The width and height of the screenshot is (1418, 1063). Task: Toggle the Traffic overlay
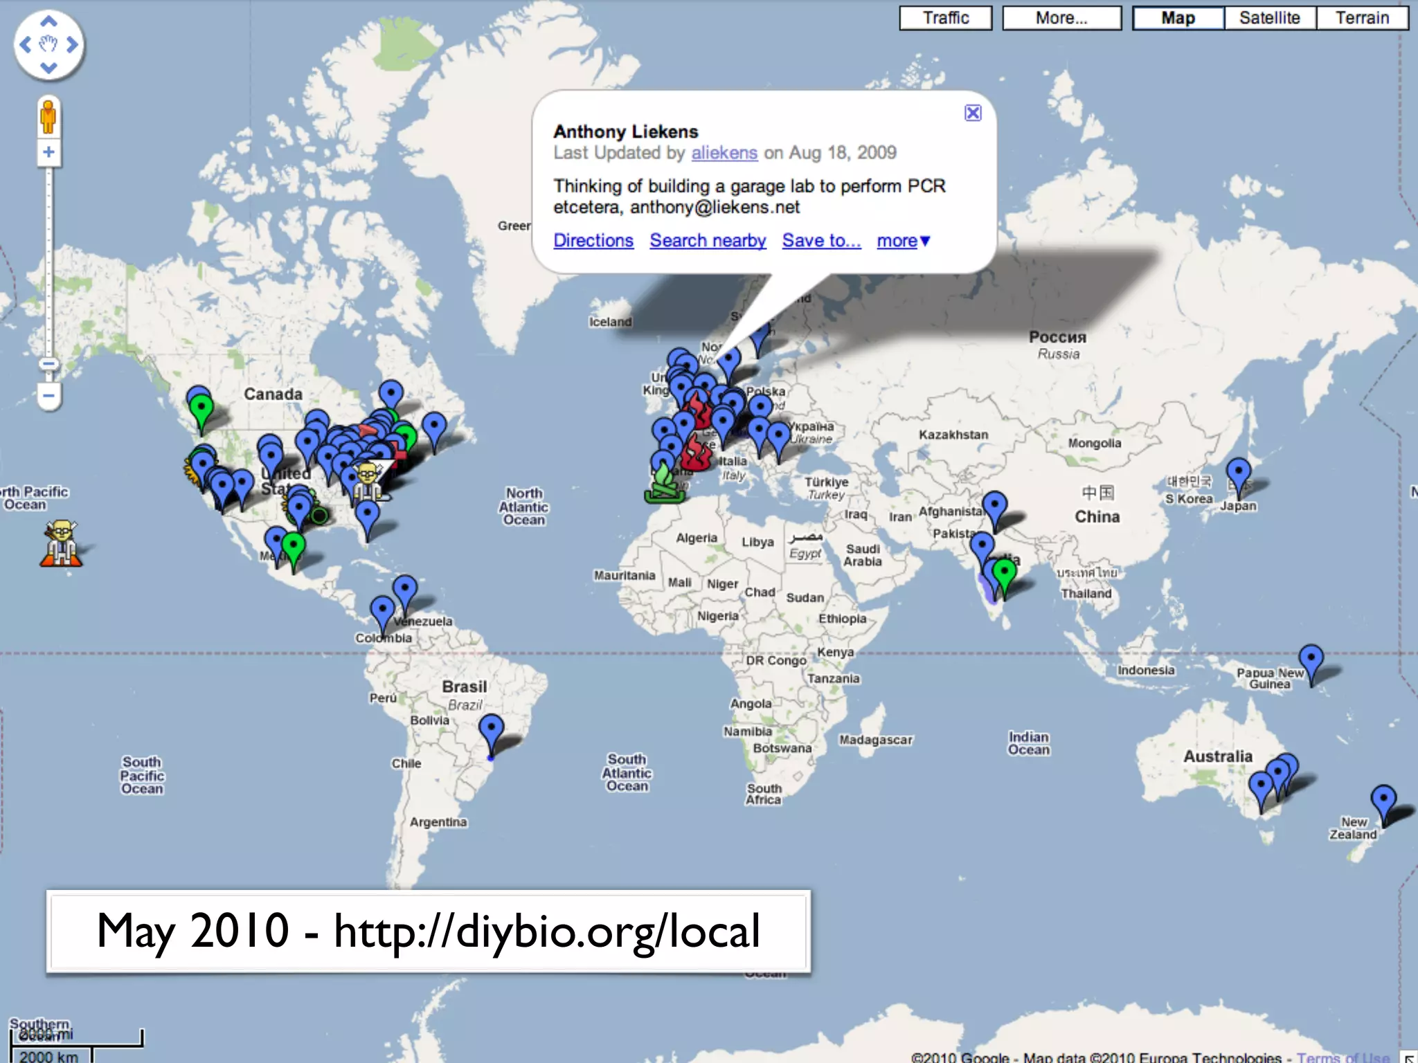945,18
